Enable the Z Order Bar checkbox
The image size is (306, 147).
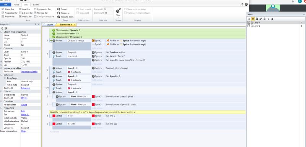(x=20, y=13)
